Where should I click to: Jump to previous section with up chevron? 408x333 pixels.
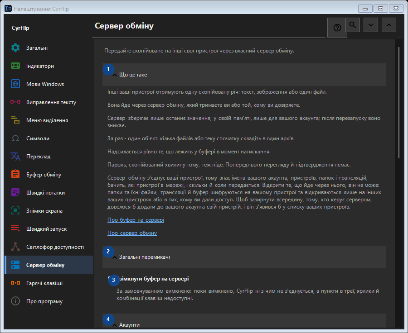(x=389, y=25)
